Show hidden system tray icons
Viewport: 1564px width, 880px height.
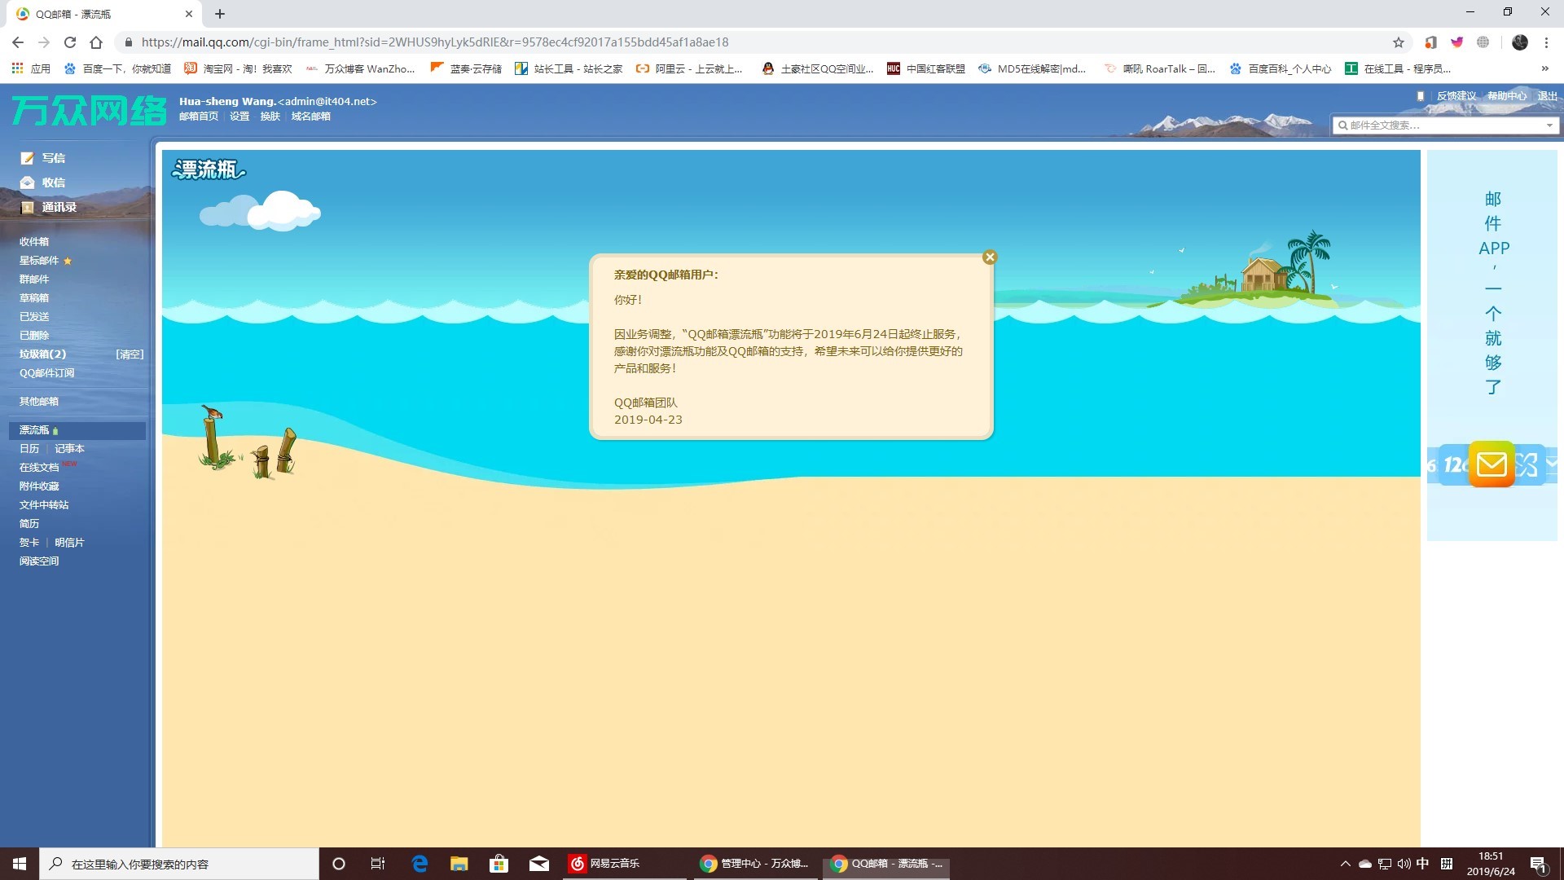pyautogui.click(x=1345, y=864)
